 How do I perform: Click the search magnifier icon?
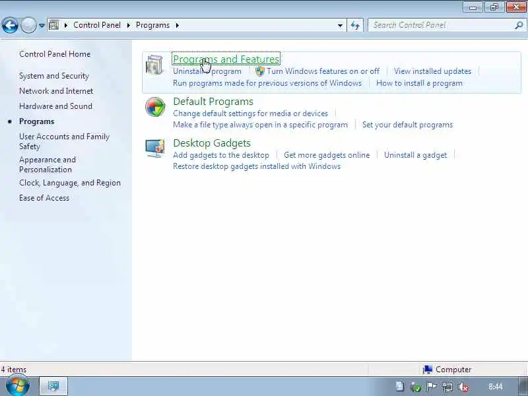(519, 25)
